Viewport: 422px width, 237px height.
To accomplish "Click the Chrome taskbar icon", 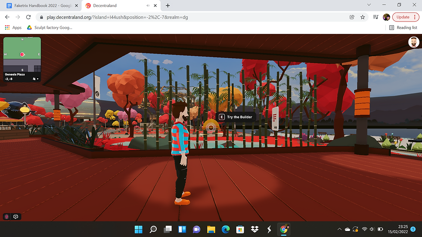I will click(283, 229).
